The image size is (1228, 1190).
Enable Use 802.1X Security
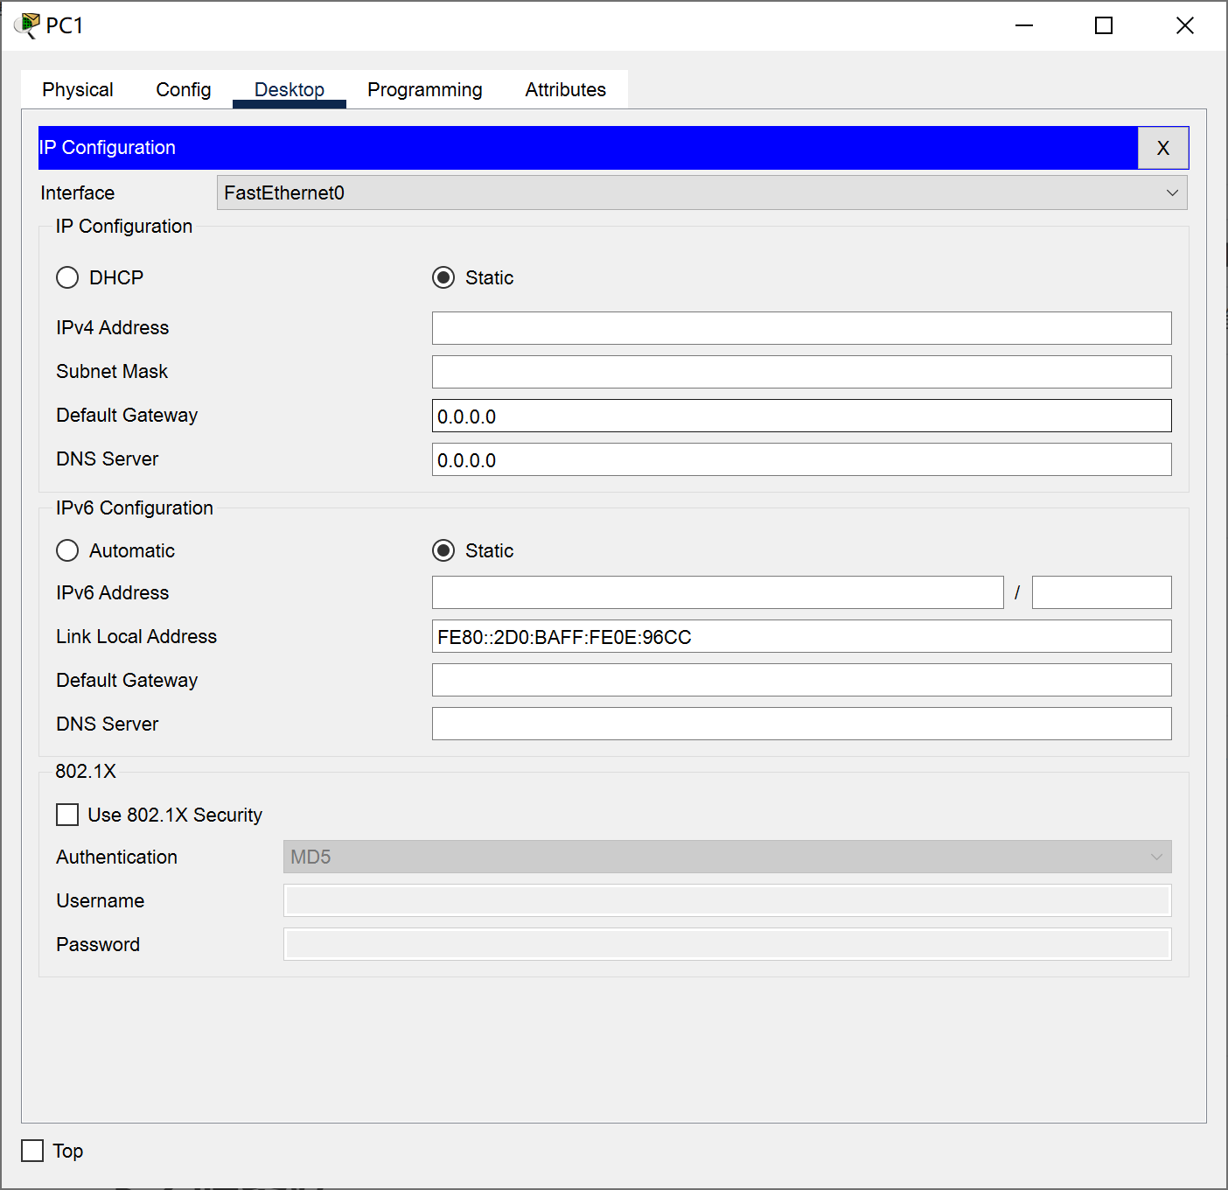click(67, 815)
